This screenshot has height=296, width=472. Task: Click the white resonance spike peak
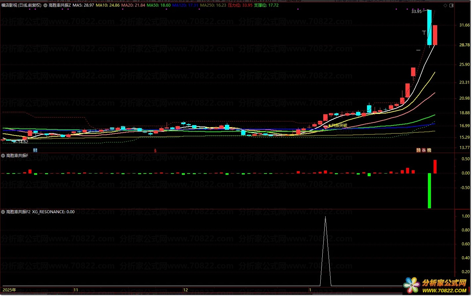[325, 217]
